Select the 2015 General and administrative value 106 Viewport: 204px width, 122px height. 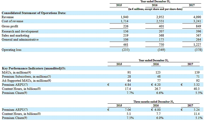[x=126, y=40]
